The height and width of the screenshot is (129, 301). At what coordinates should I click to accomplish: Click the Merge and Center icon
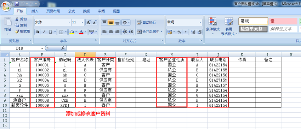point(139,31)
